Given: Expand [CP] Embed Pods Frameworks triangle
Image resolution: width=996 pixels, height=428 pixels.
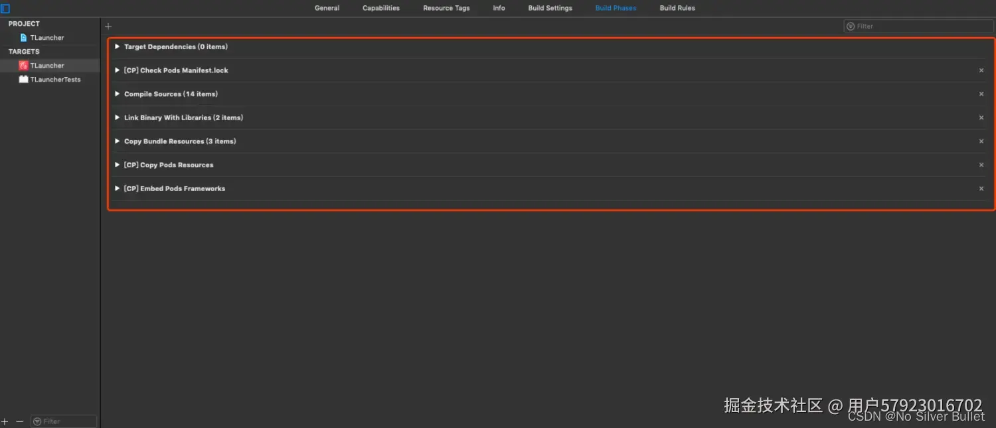Looking at the screenshot, I should click(118, 188).
